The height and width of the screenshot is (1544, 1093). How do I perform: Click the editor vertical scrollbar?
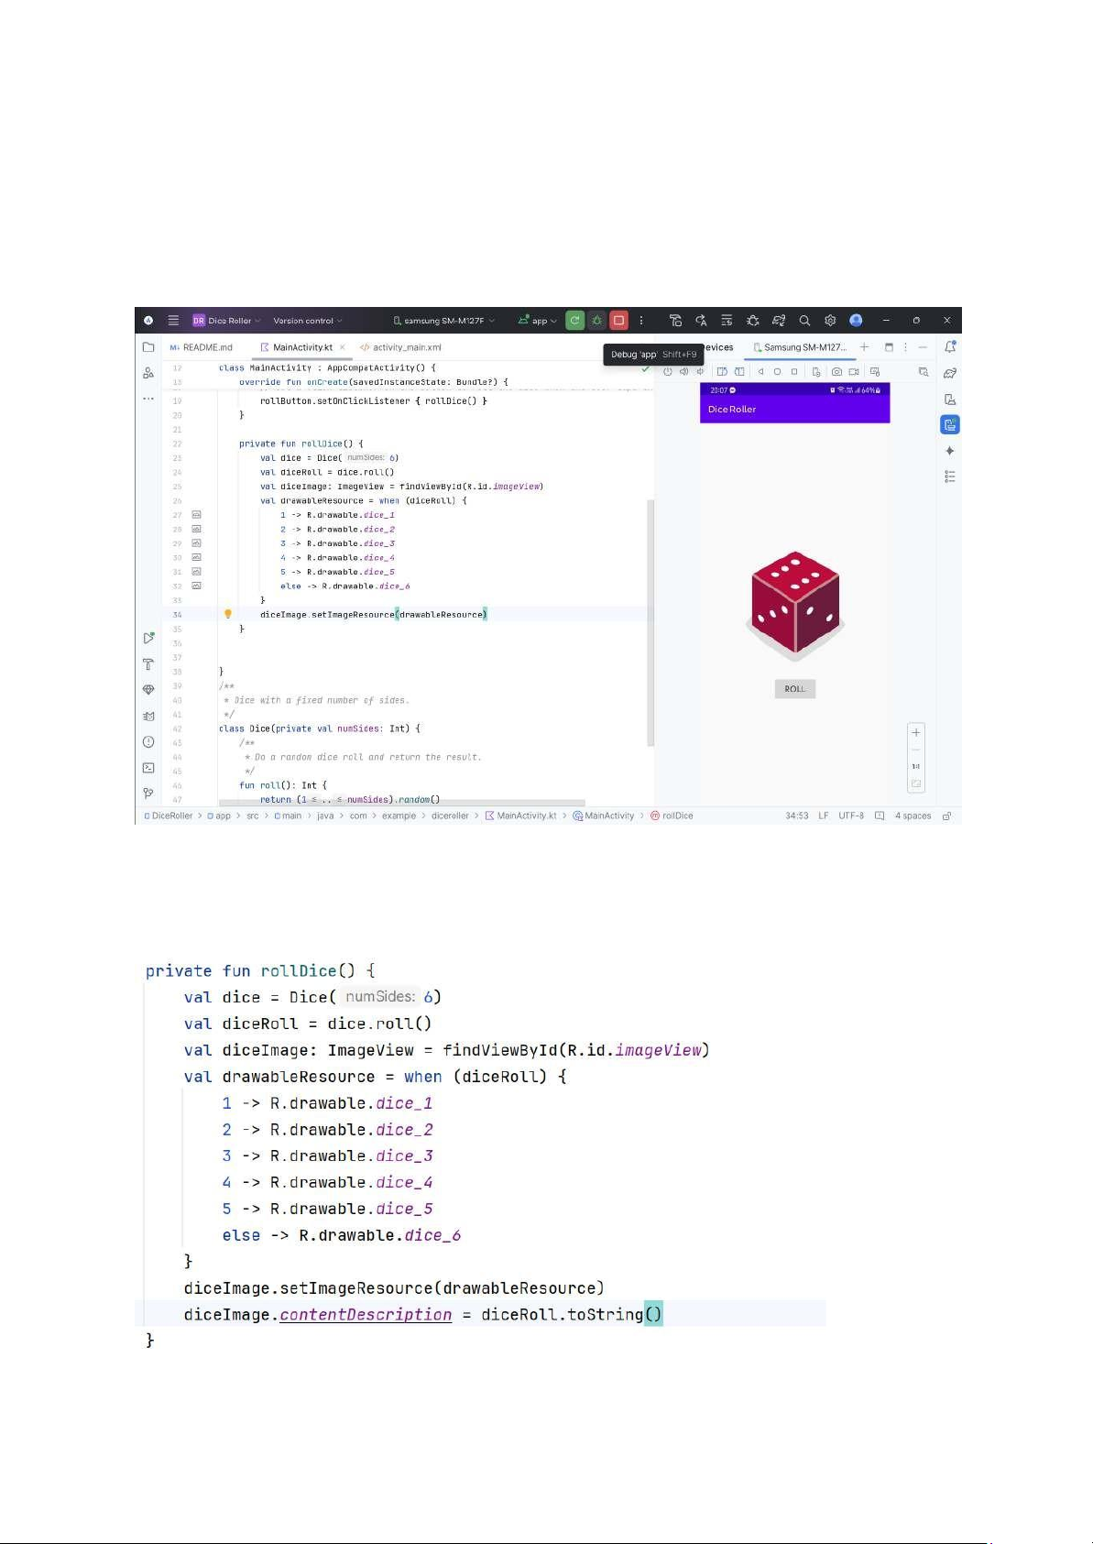click(x=650, y=623)
